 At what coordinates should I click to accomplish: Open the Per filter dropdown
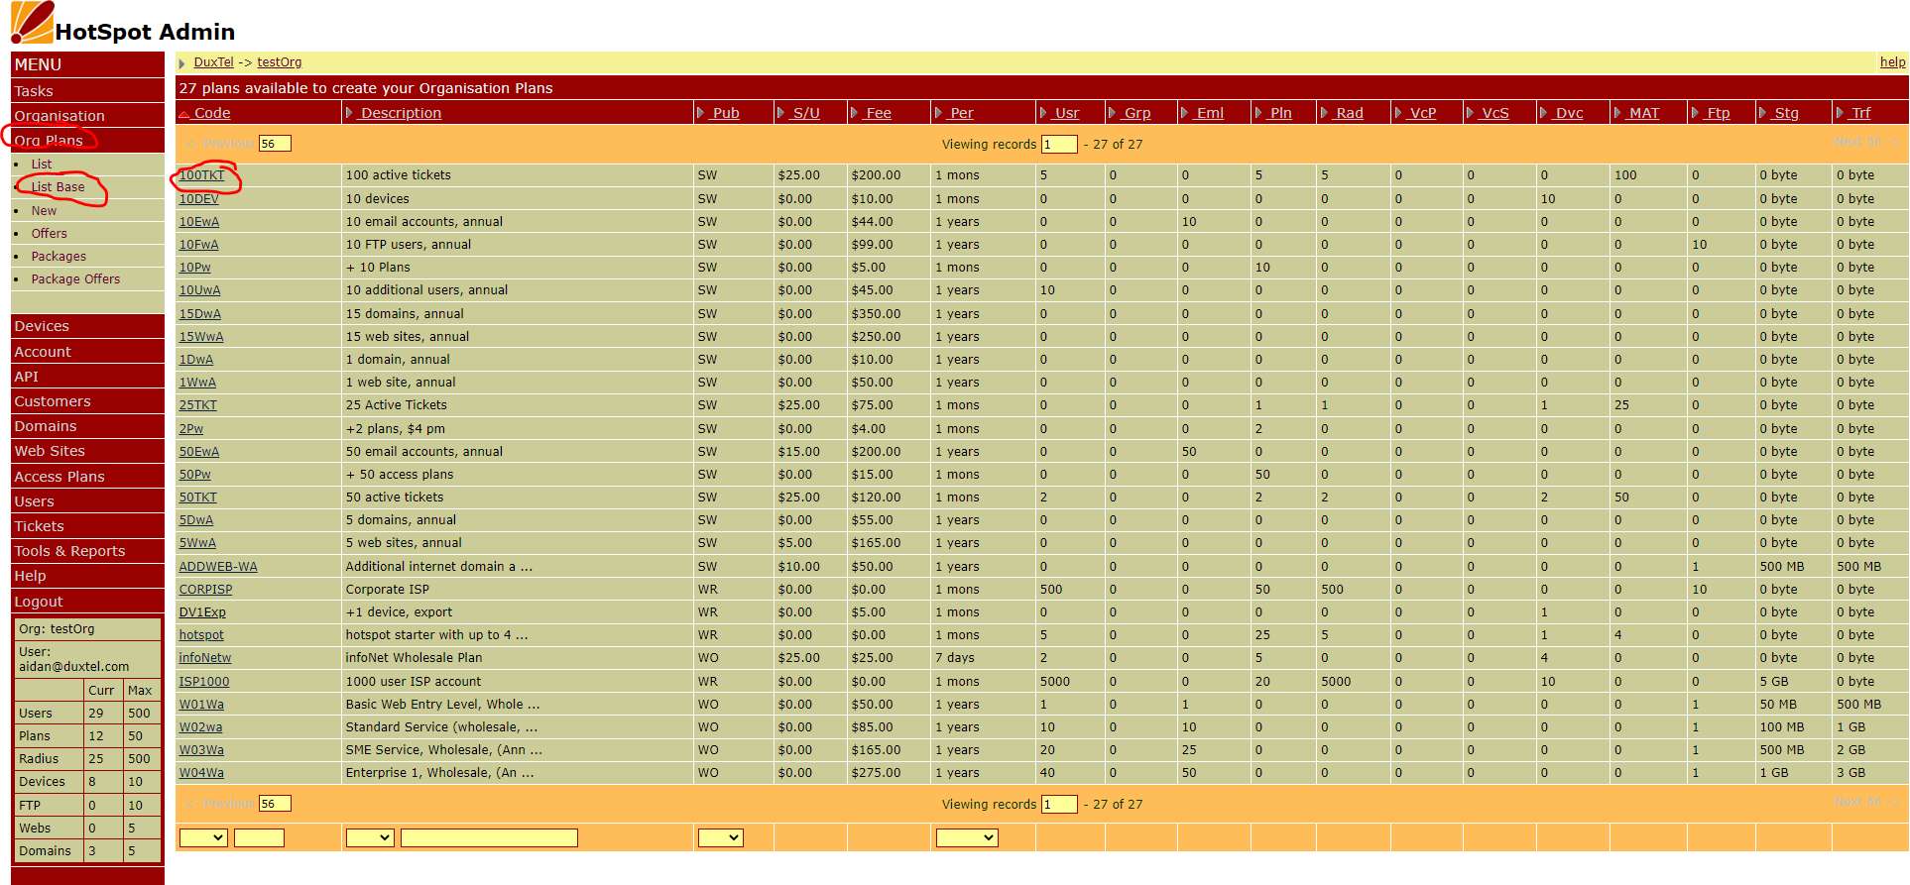point(967,837)
